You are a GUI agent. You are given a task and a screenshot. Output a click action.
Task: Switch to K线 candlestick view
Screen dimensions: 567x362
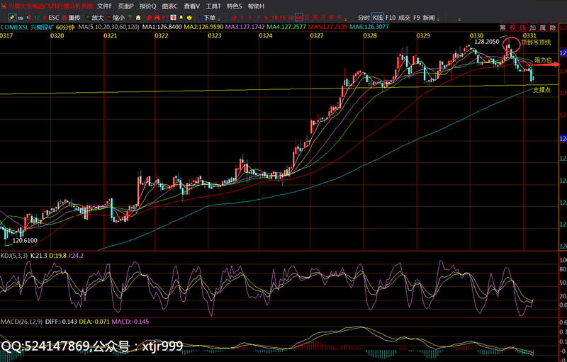[x=378, y=17]
